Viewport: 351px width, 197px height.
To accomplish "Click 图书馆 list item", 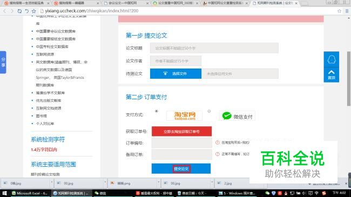I will (x=42, y=116).
